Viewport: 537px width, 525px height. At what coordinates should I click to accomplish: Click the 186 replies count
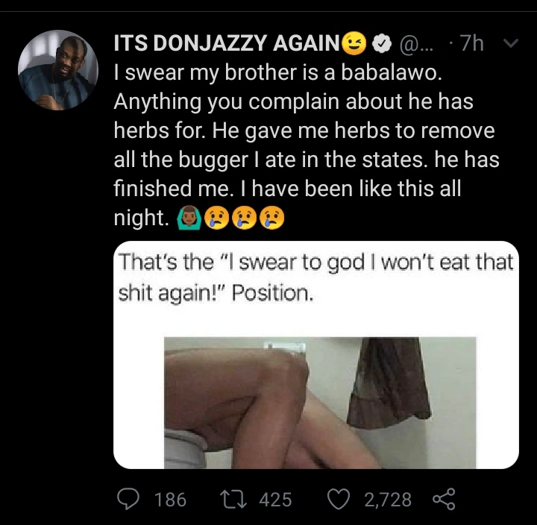(x=170, y=500)
